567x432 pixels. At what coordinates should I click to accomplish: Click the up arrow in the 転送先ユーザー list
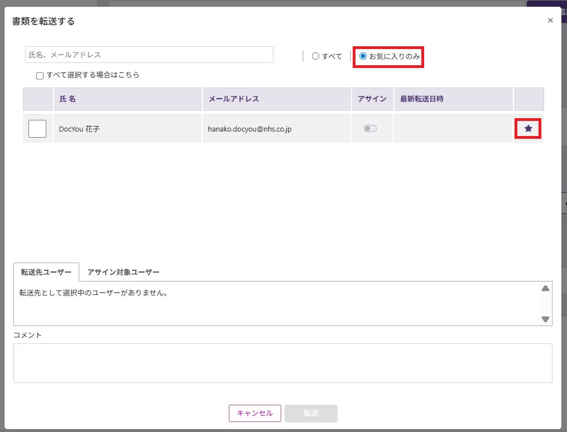[545, 288]
